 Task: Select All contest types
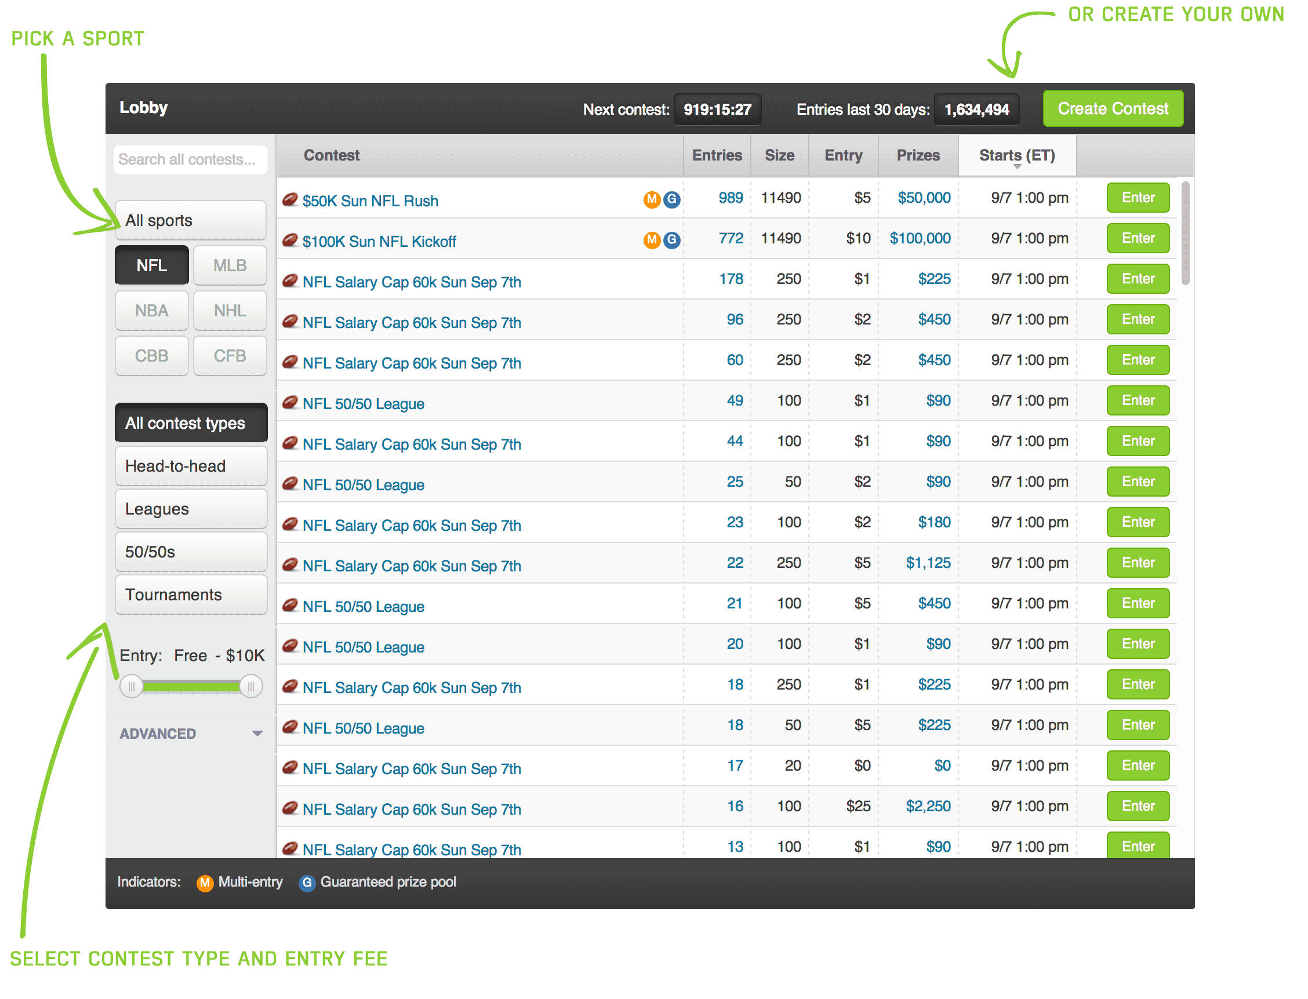tap(190, 423)
